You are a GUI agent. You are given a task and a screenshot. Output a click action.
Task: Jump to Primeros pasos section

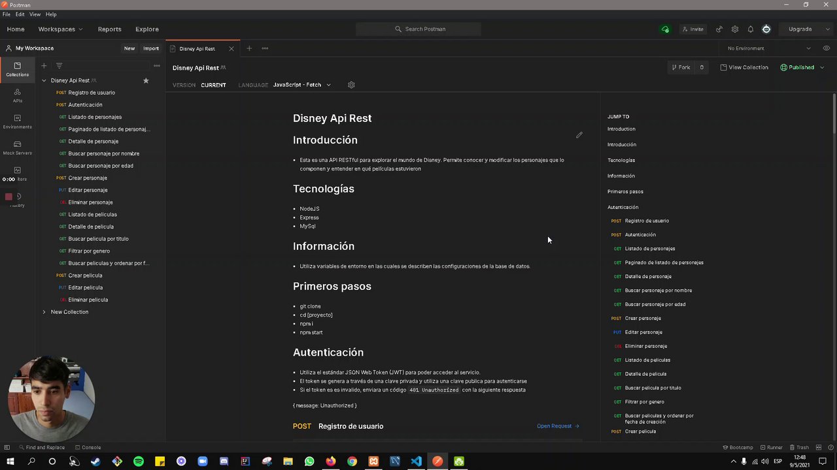(625, 192)
